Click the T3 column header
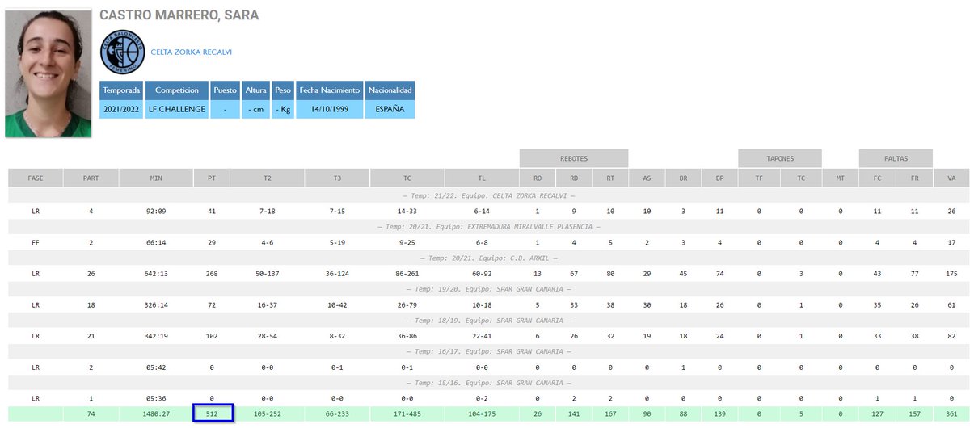This screenshot has width=970, height=428. (335, 178)
